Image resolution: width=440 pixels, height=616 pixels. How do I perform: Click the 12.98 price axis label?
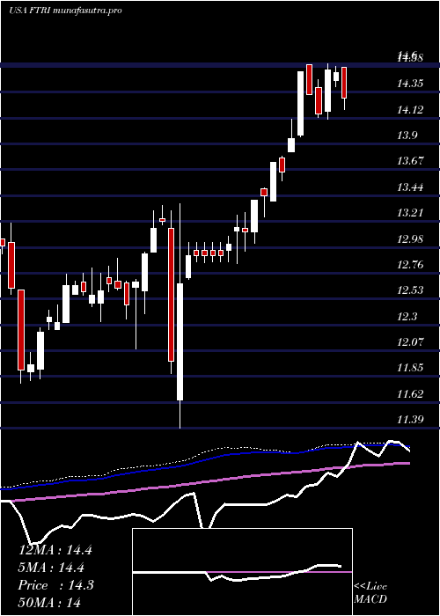pos(410,238)
